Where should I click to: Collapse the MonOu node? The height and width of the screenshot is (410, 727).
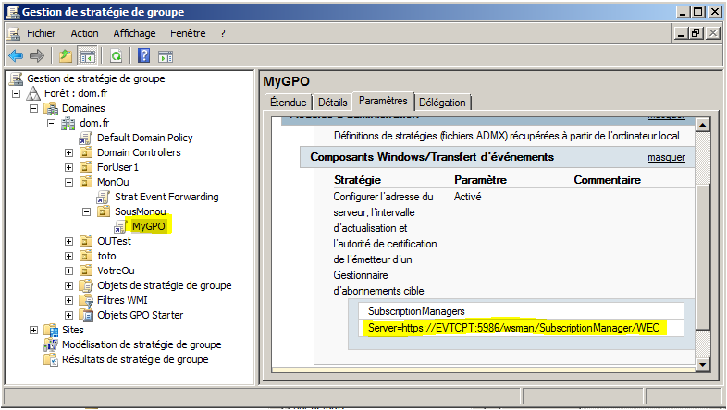point(68,182)
